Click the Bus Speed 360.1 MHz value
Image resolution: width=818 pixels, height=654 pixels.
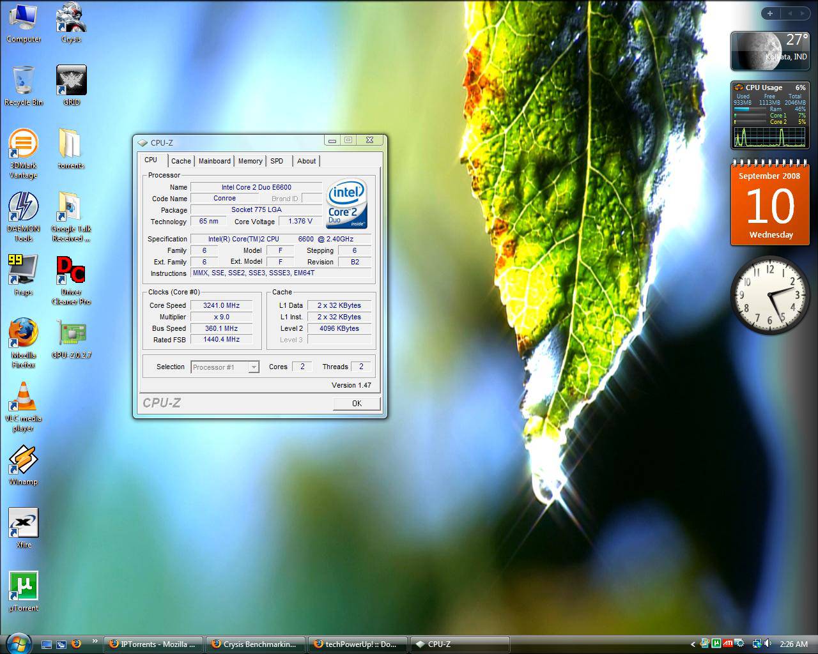[x=222, y=328]
